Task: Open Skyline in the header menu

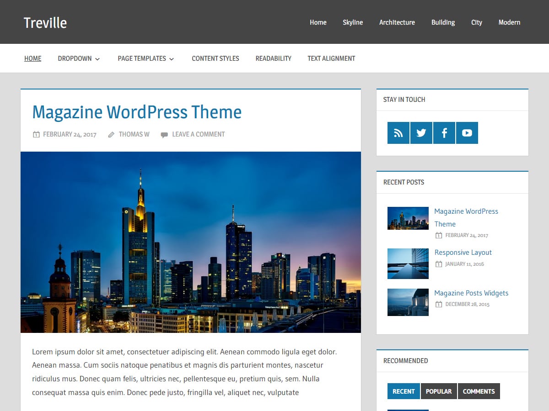Action: [353, 22]
